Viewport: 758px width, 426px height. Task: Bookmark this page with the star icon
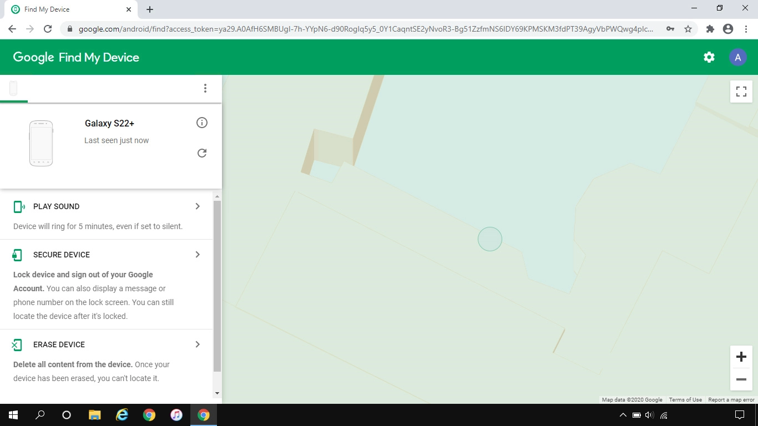[x=688, y=29]
